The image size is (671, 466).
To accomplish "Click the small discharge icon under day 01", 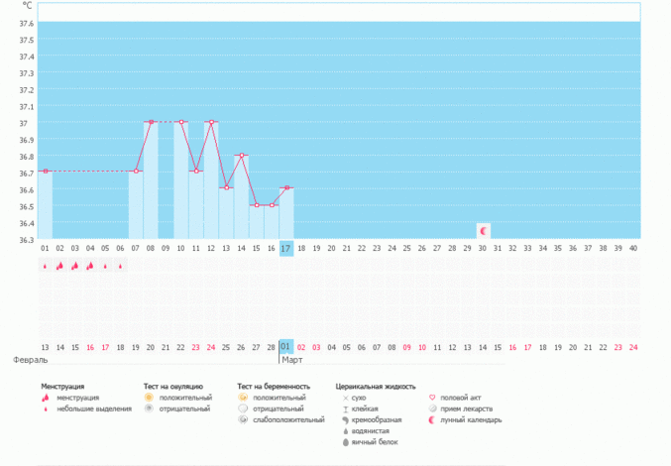I will point(45,266).
